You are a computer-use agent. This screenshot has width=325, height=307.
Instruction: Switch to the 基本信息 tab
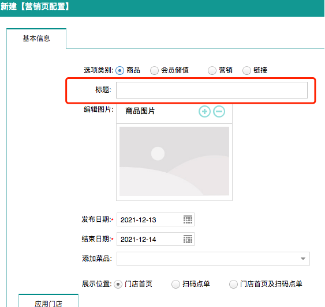(36, 39)
